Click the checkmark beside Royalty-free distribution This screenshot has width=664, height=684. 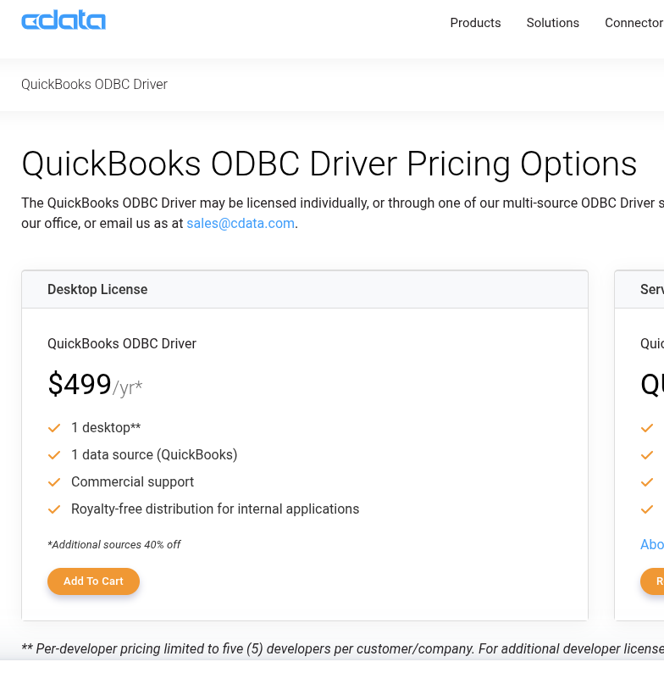click(54, 509)
